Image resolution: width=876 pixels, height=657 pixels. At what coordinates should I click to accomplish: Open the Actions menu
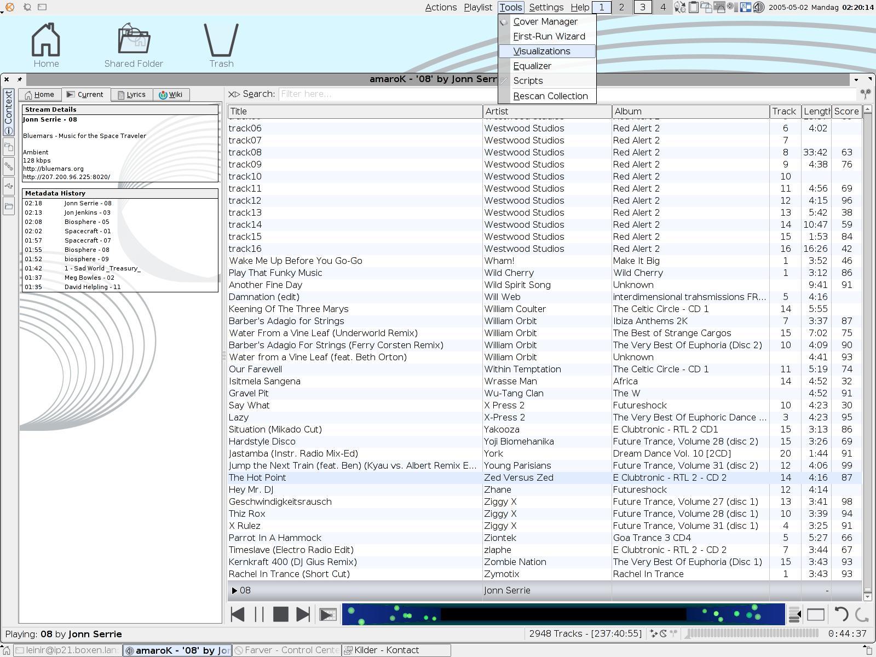click(x=441, y=7)
